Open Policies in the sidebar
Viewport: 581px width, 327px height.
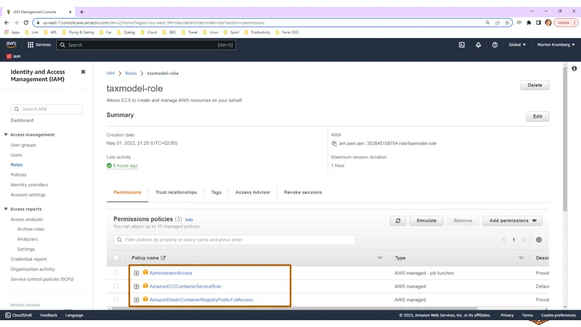19,175
